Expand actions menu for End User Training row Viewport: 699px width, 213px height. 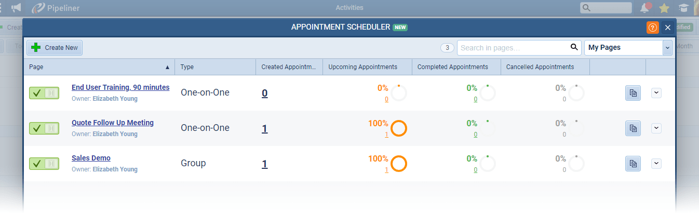coord(656,93)
